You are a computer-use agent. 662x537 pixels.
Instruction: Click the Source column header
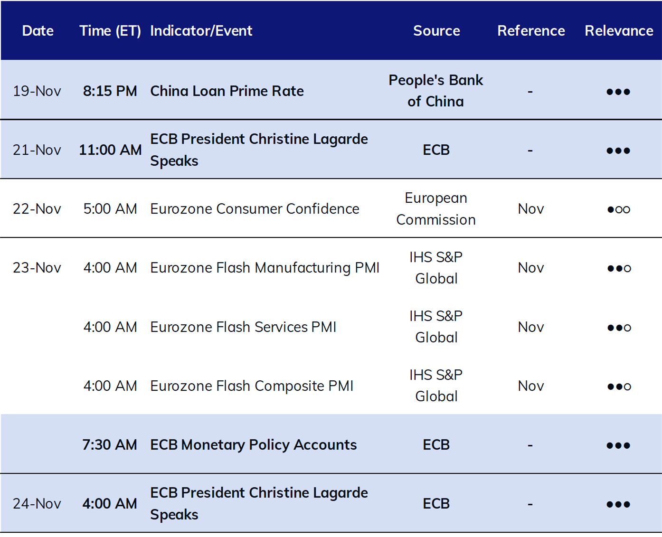(x=436, y=31)
